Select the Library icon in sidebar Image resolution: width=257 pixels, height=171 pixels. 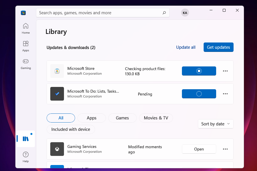26,139
